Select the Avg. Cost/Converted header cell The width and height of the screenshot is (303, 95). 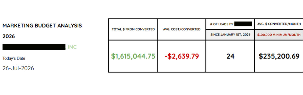pos(182,29)
